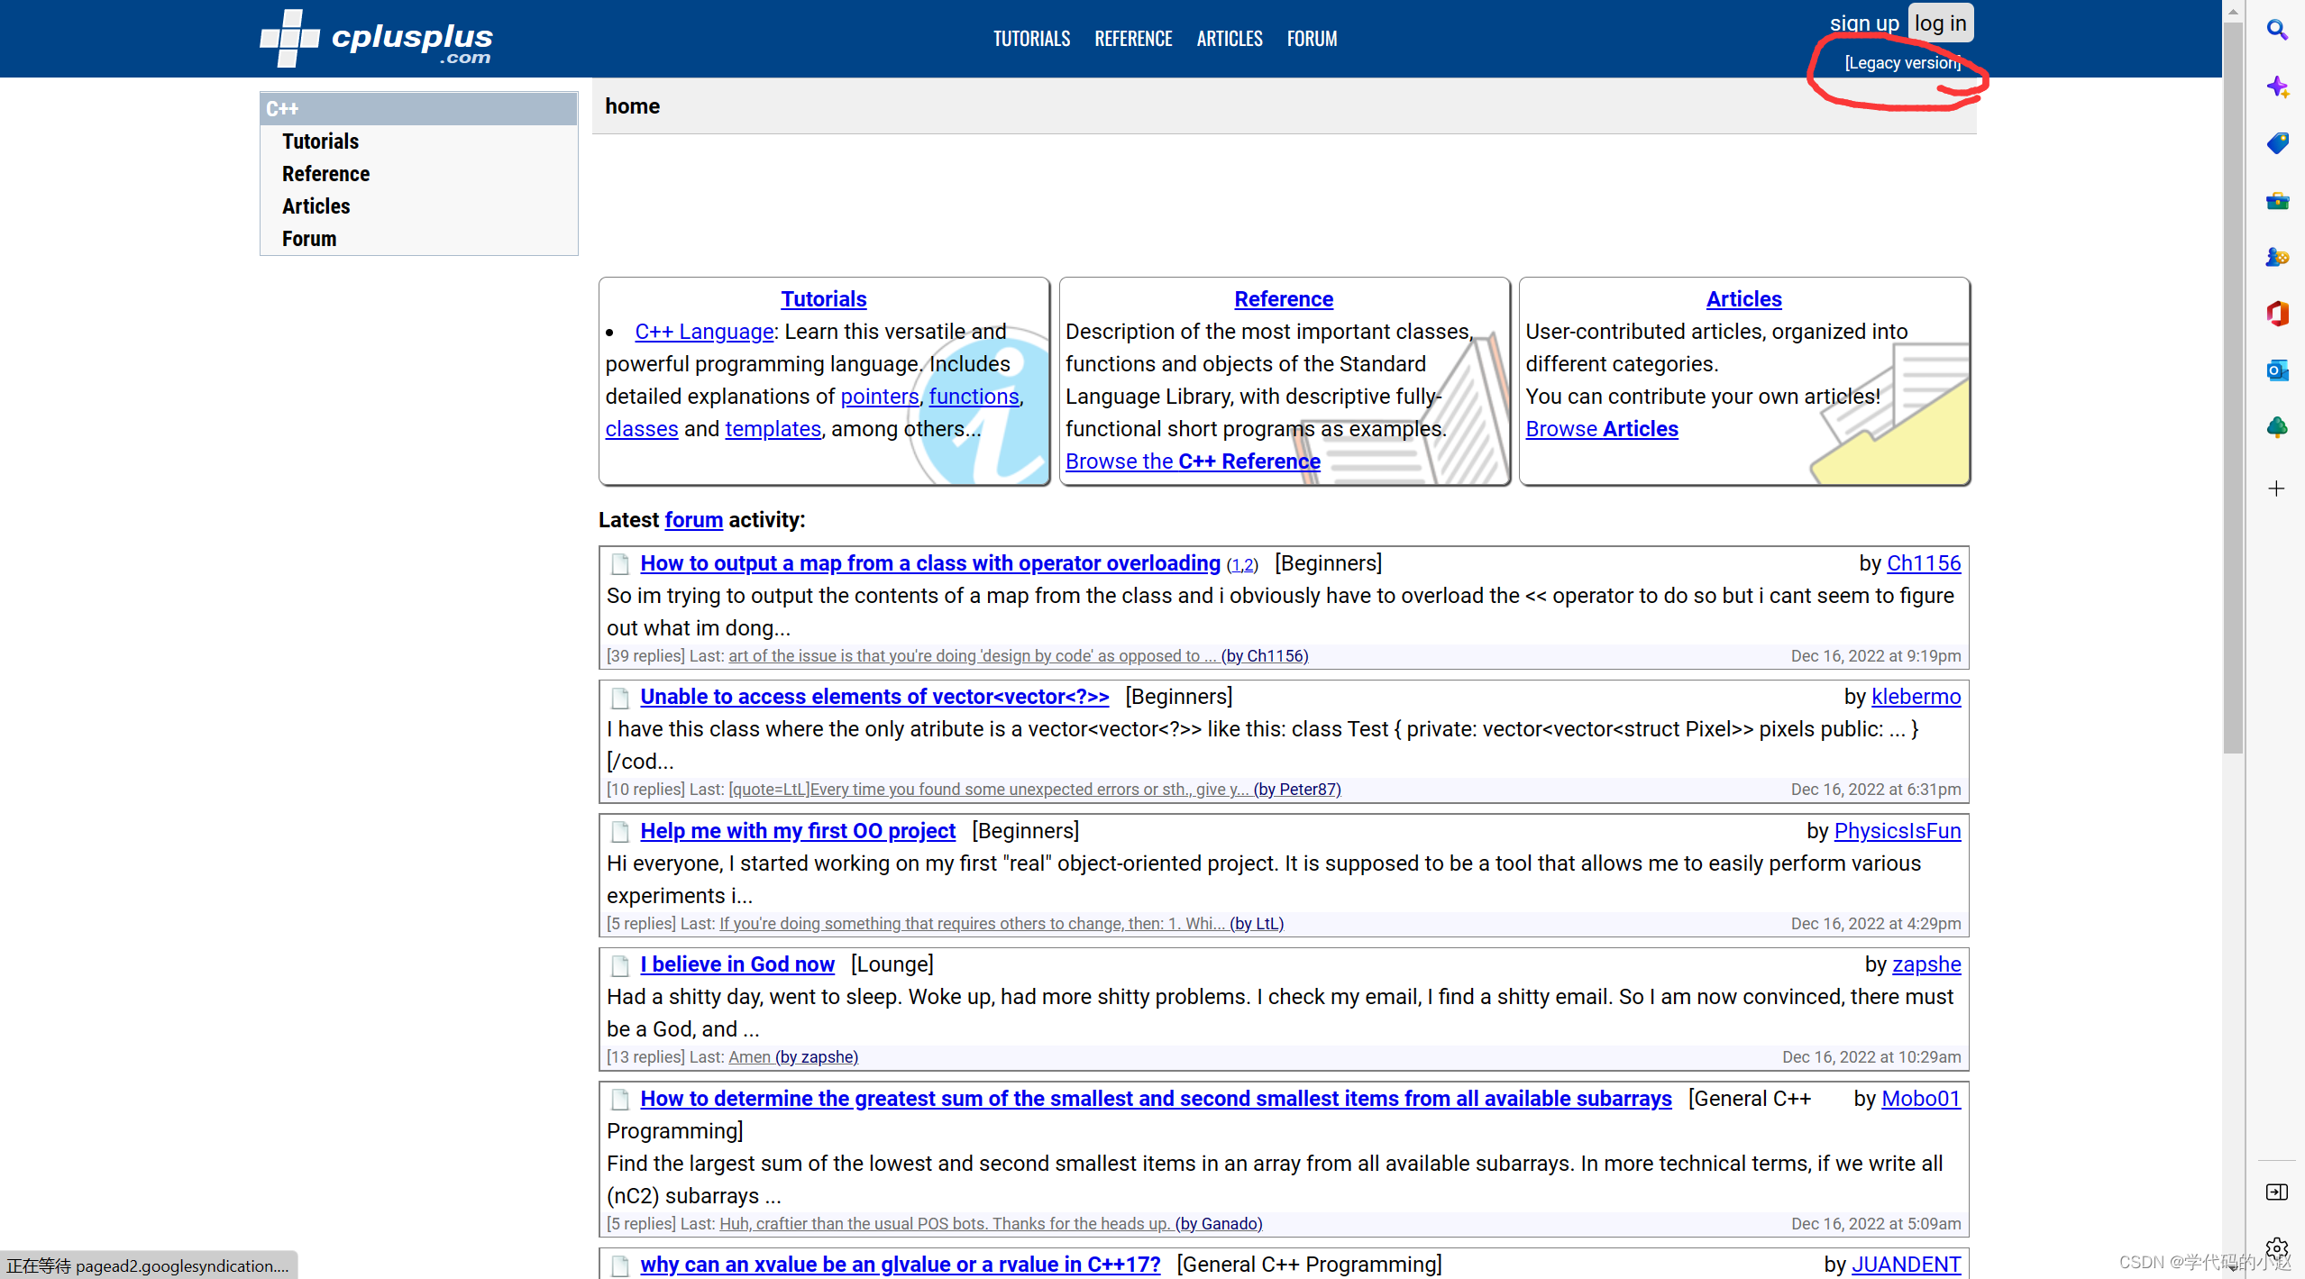This screenshot has width=2305, height=1279.
Task: Open the Legacy version link
Action: (1902, 63)
